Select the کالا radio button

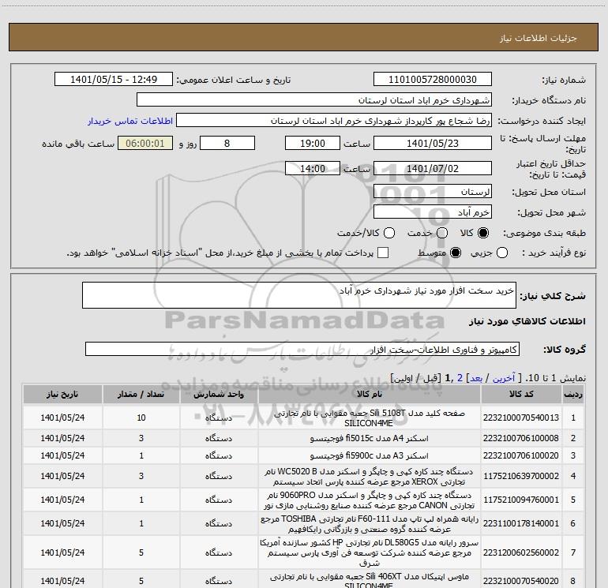coord(483,233)
